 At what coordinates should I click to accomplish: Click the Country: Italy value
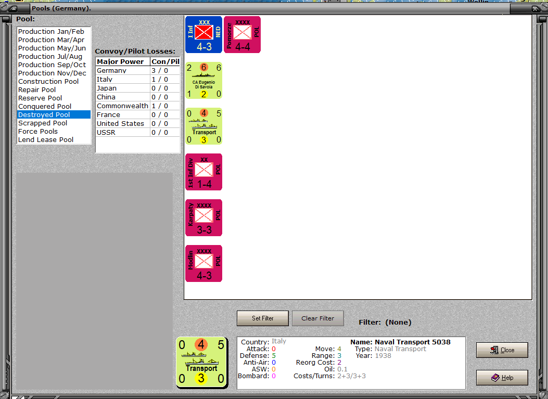279,341
